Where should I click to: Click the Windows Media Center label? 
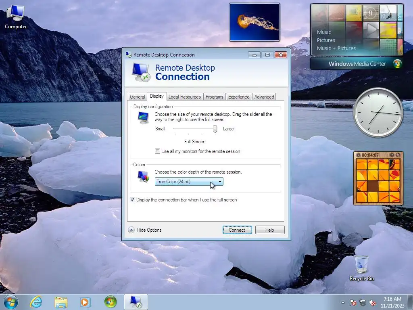tap(357, 64)
